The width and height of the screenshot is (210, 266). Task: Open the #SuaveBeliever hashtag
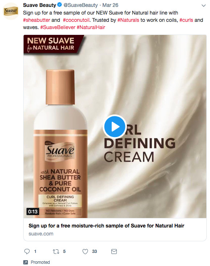[58, 27]
